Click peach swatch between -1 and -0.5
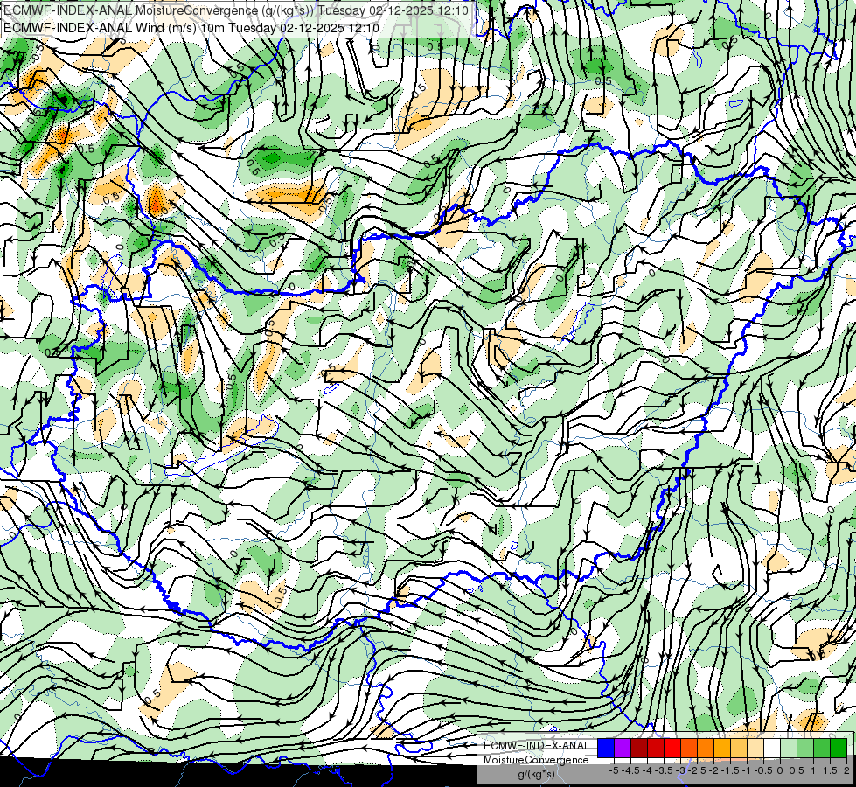Screen dimensions: 856x787 coord(755,749)
